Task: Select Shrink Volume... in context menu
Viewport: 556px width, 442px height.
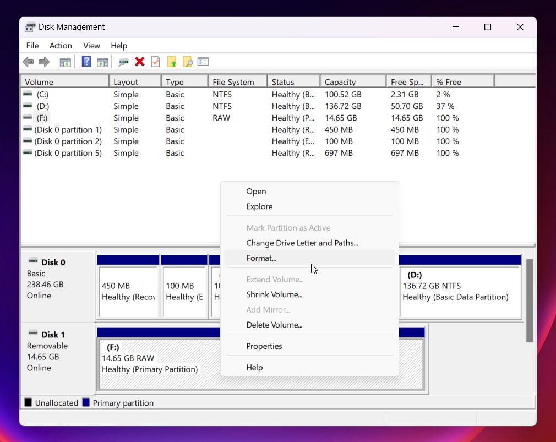Action: click(x=309, y=295)
